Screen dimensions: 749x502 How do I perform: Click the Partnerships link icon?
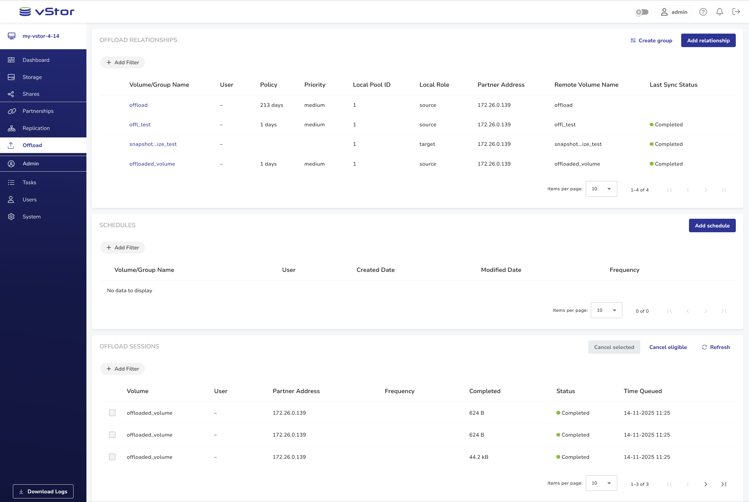point(11,111)
